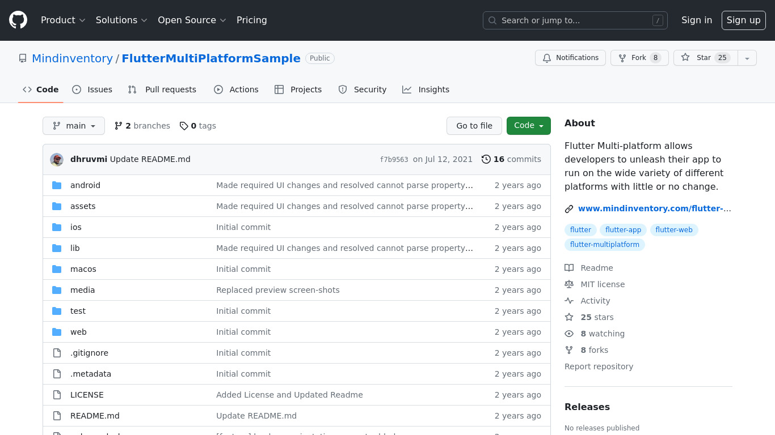Screen dimensions: 775x435
Task: Click the README.md file icon
Action: (57, 416)
